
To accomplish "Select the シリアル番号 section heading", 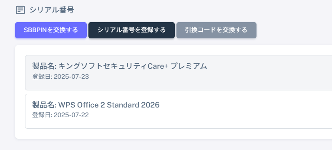I will tap(52, 10).
